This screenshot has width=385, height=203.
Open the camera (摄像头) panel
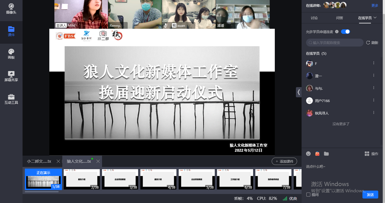coord(11,8)
